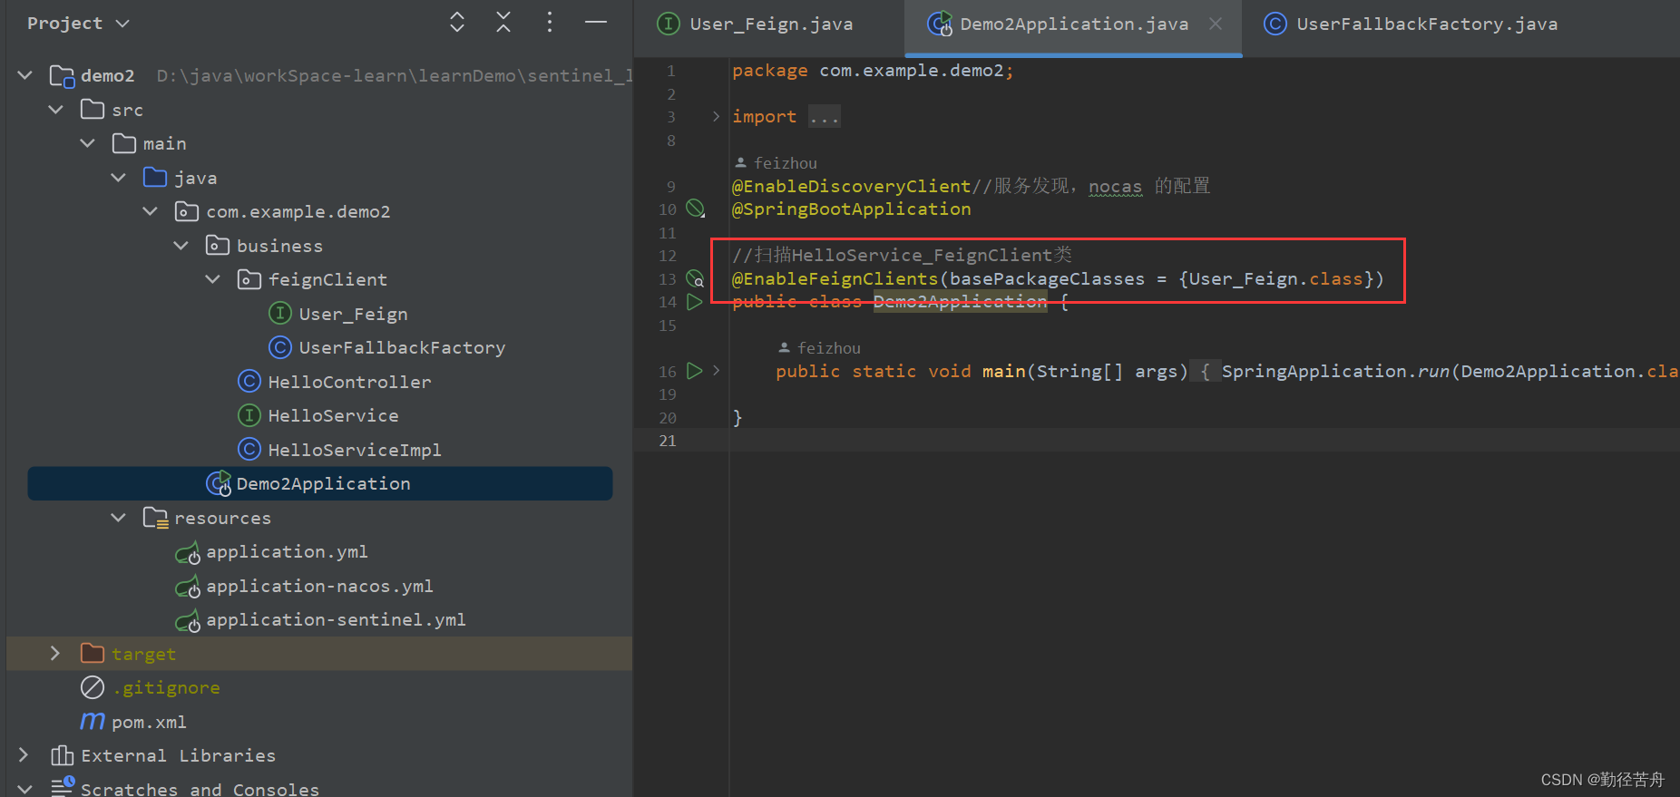Image resolution: width=1680 pixels, height=797 pixels.
Task: Click line number 21 in the gutter
Action: pos(668,441)
